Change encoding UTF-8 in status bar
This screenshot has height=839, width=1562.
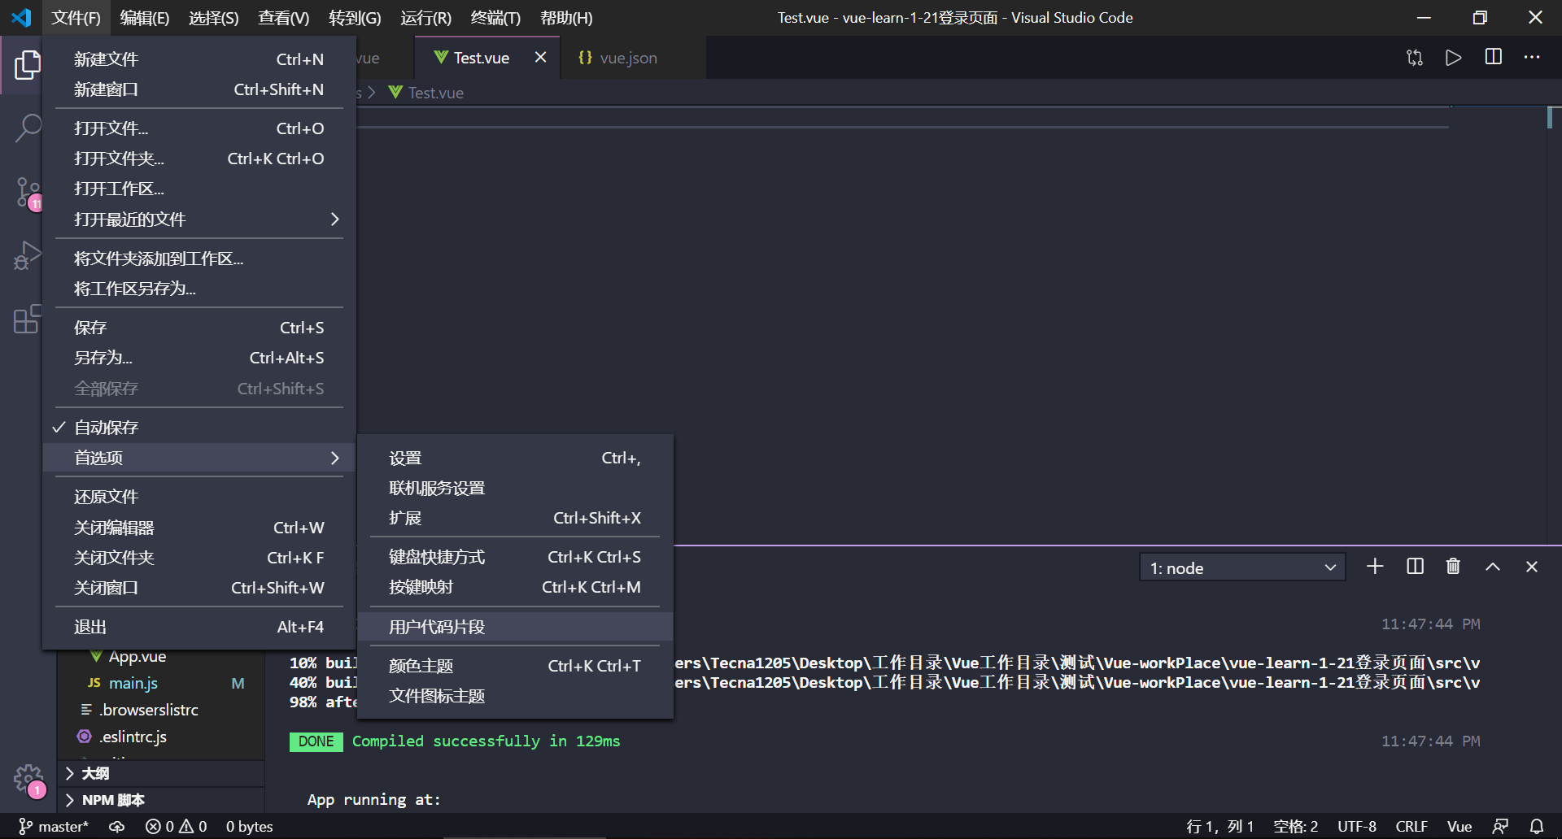coord(1357,827)
